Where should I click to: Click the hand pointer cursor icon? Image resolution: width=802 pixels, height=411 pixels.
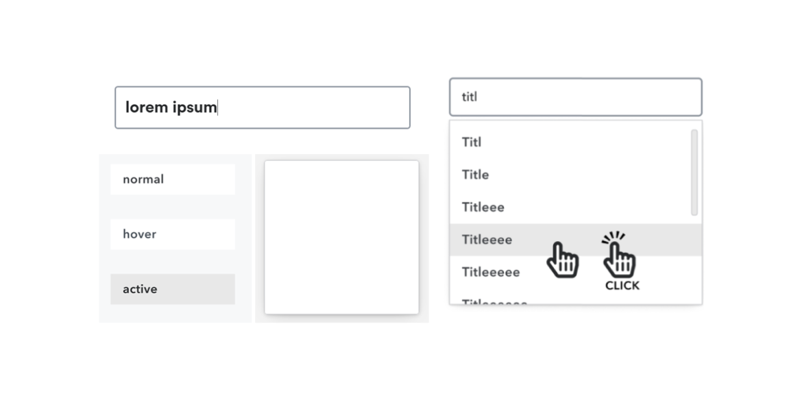tap(562, 260)
